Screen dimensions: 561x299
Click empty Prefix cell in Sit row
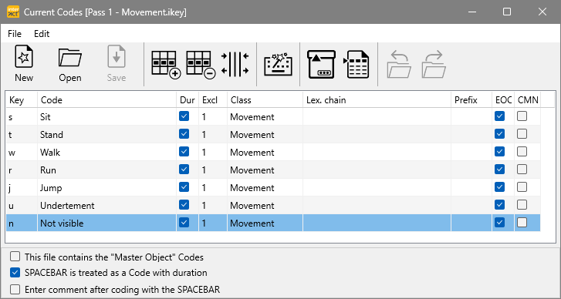471,117
